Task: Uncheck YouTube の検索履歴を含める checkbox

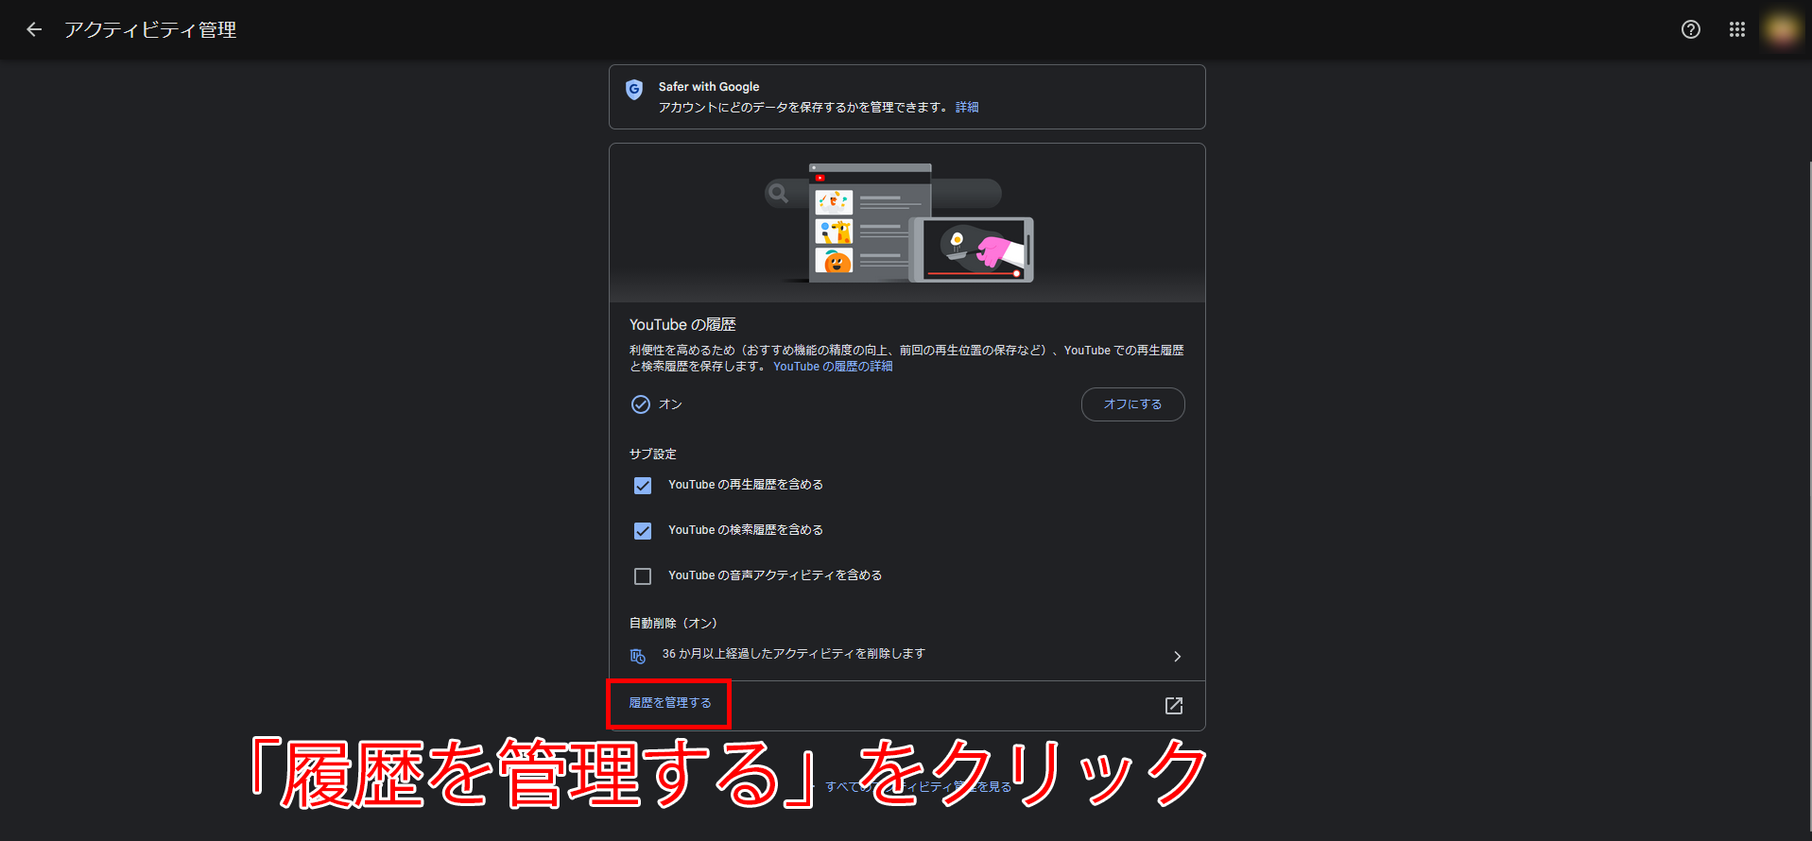Action: (x=643, y=531)
